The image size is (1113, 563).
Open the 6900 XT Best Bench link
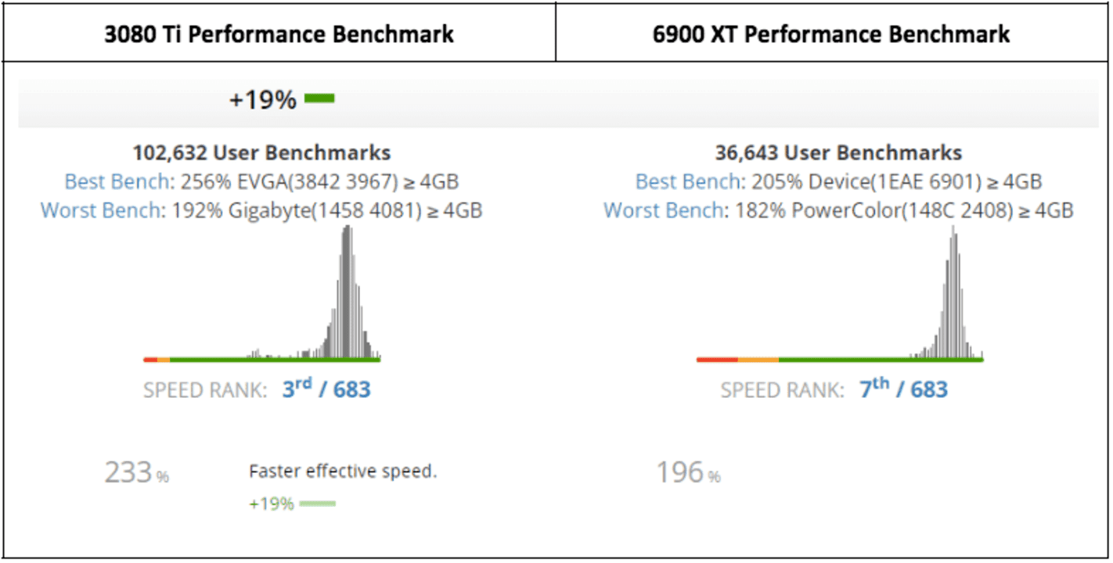click(x=687, y=182)
